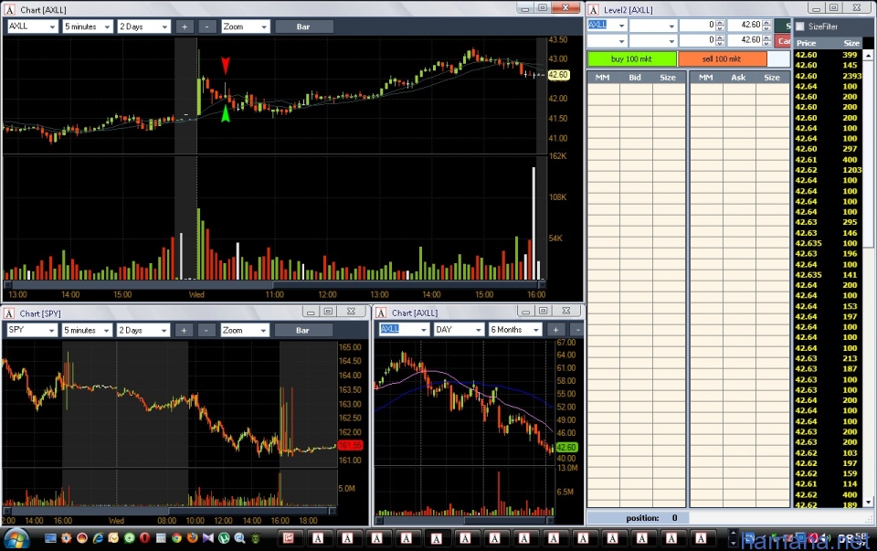Click the time and sales scrollbar down arrow
This screenshot has width=877, height=551.
point(868,503)
